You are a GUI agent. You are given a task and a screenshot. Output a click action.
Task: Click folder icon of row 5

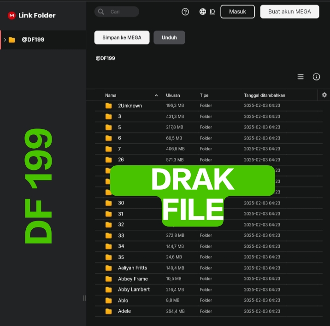click(109, 127)
